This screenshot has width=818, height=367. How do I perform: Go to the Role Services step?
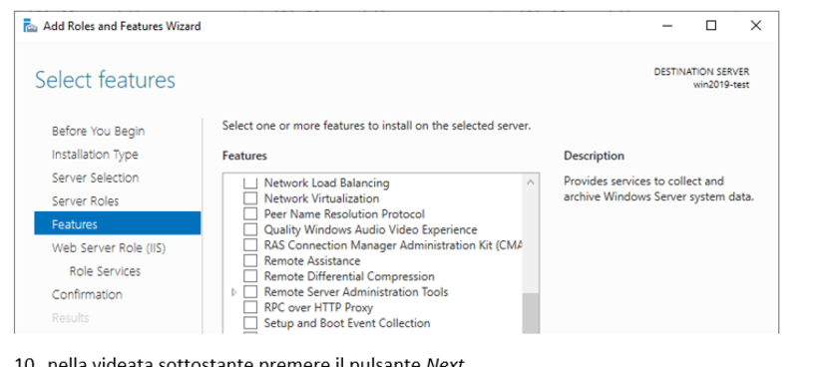click(105, 271)
